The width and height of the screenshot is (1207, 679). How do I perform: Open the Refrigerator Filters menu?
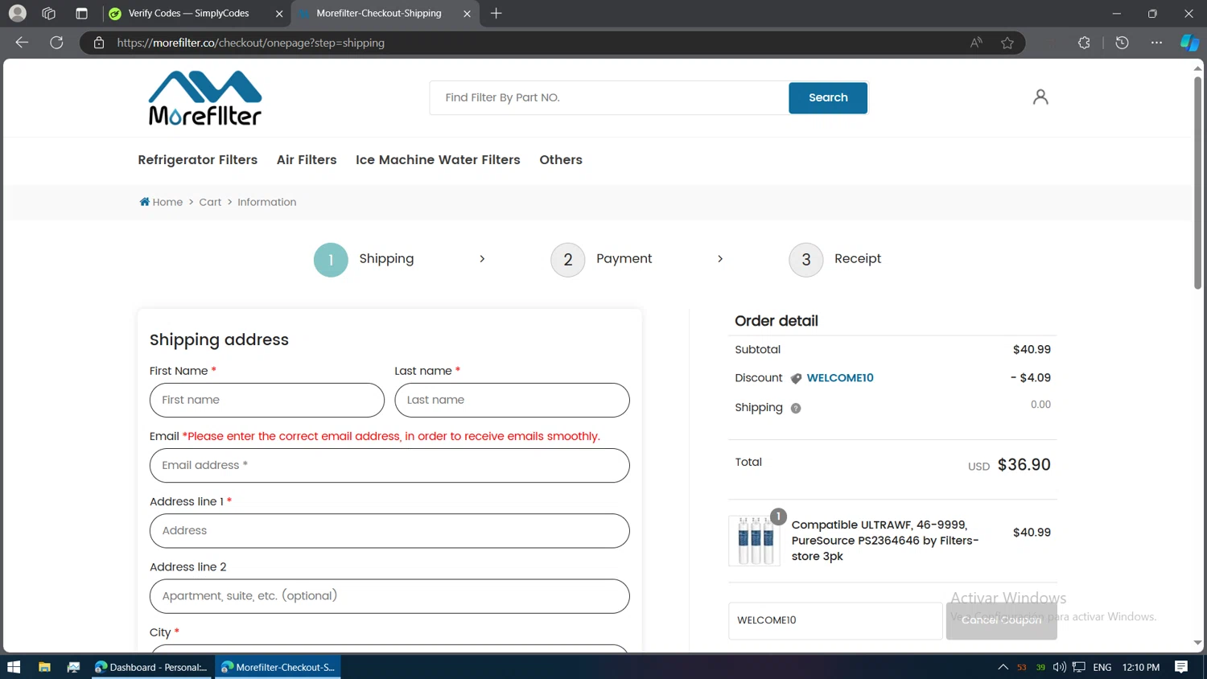(x=197, y=160)
